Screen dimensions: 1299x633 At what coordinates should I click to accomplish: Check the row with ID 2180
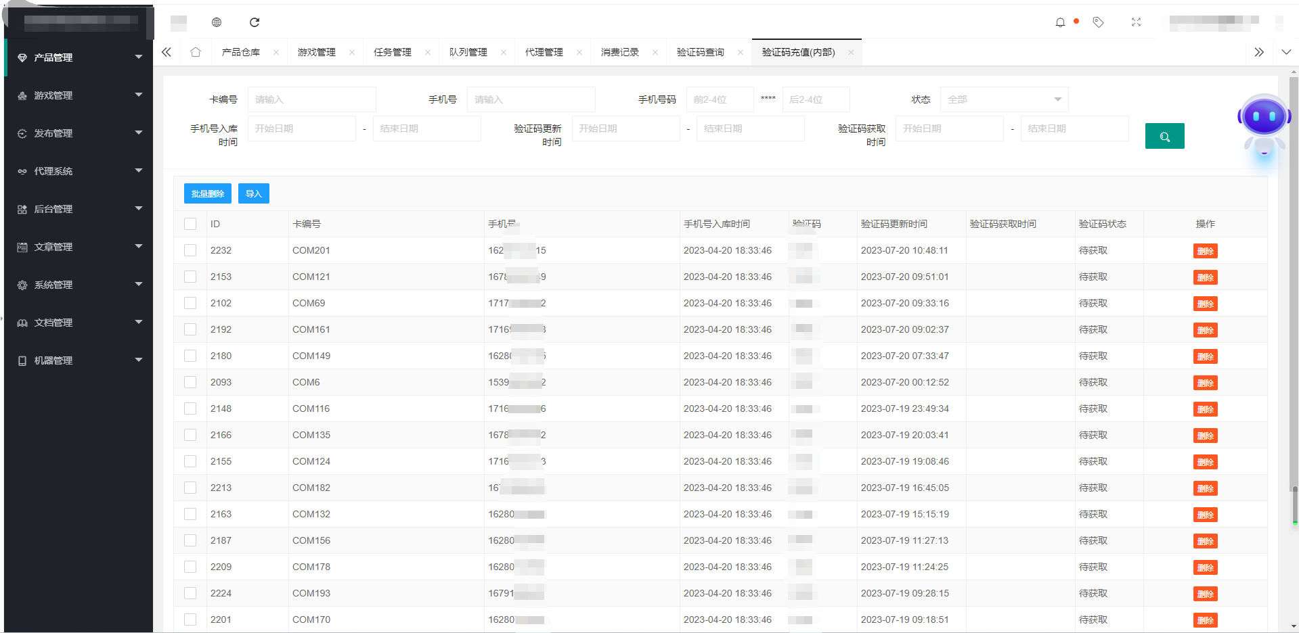pos(190,356)
